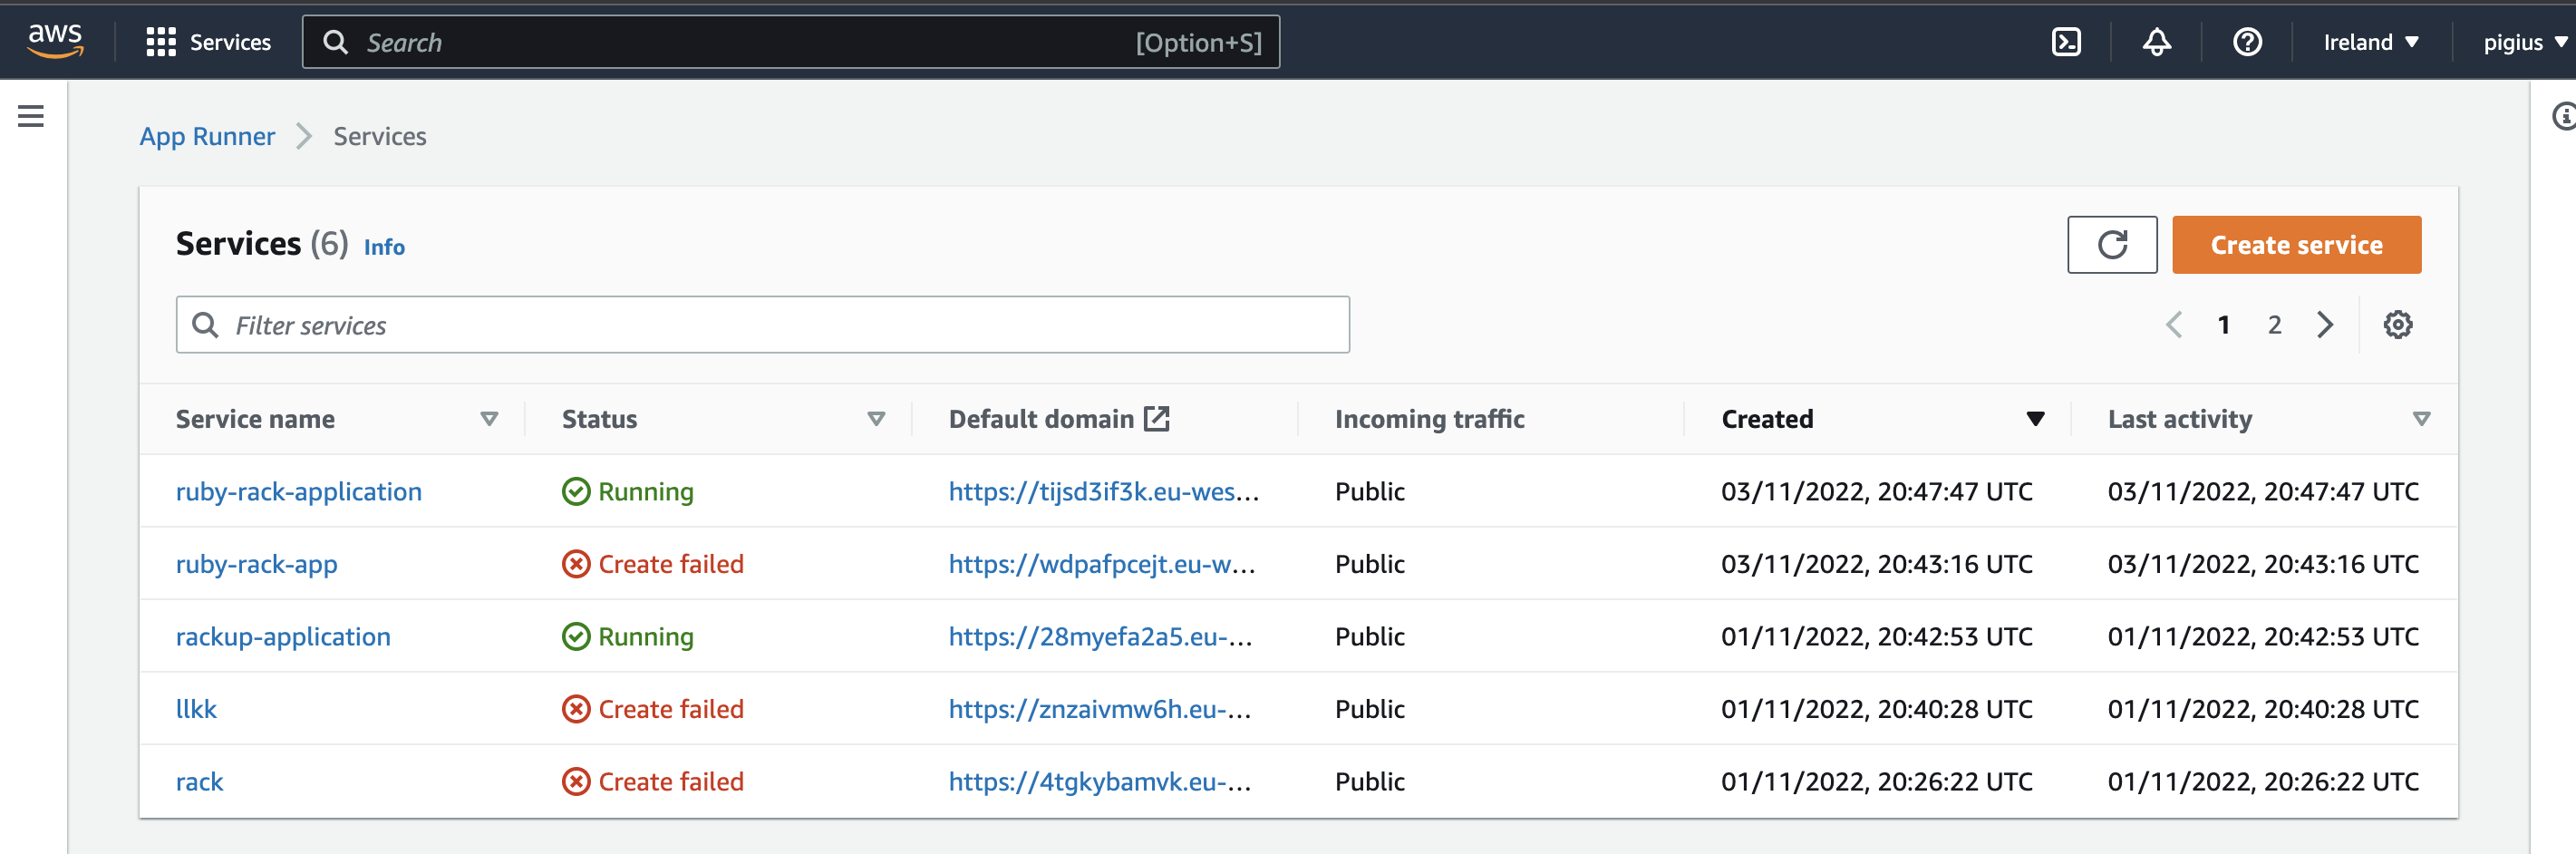2576x854 pixels.
Task: Focus the top AWS Search field
Action: (791, 42)
